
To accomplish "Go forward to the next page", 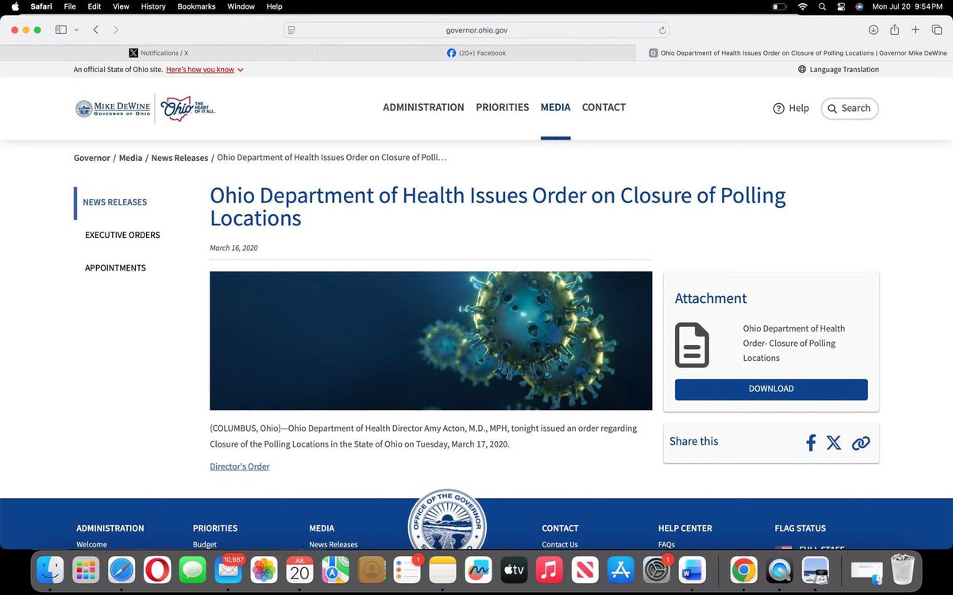I will [x=116, y=30].
